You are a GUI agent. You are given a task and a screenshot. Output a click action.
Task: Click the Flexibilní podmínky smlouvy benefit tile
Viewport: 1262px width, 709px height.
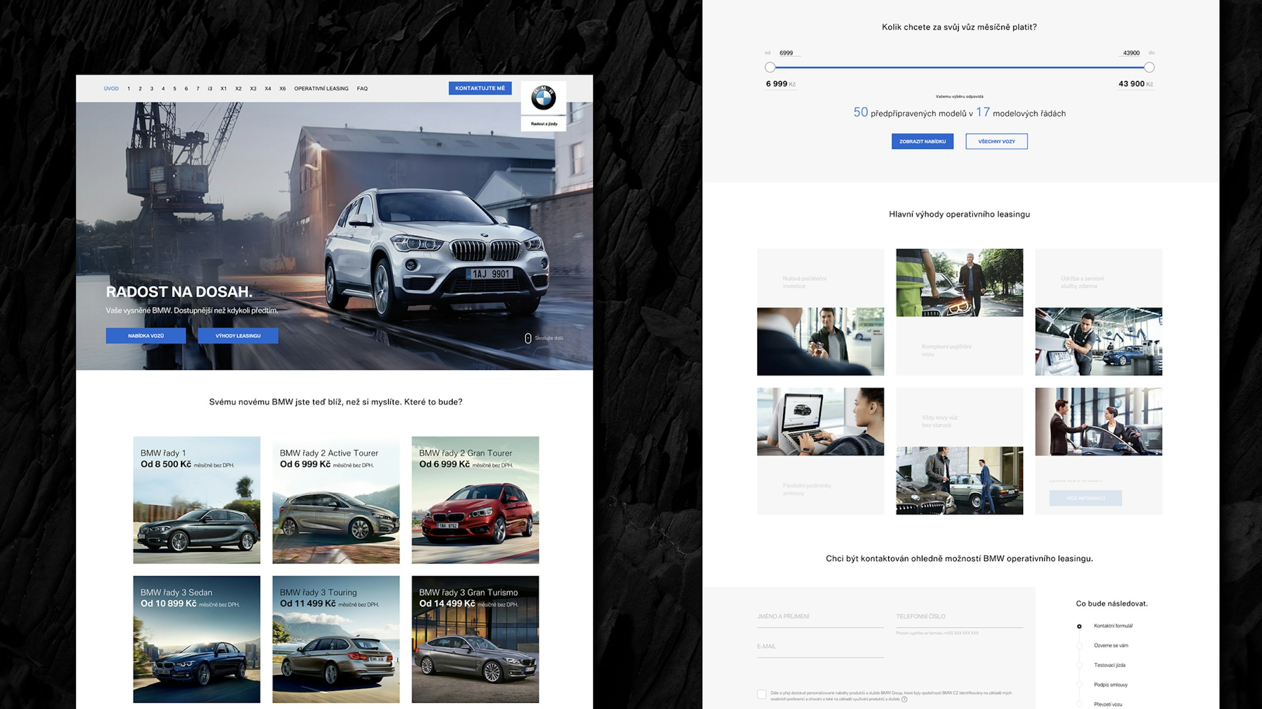(820, 451)
